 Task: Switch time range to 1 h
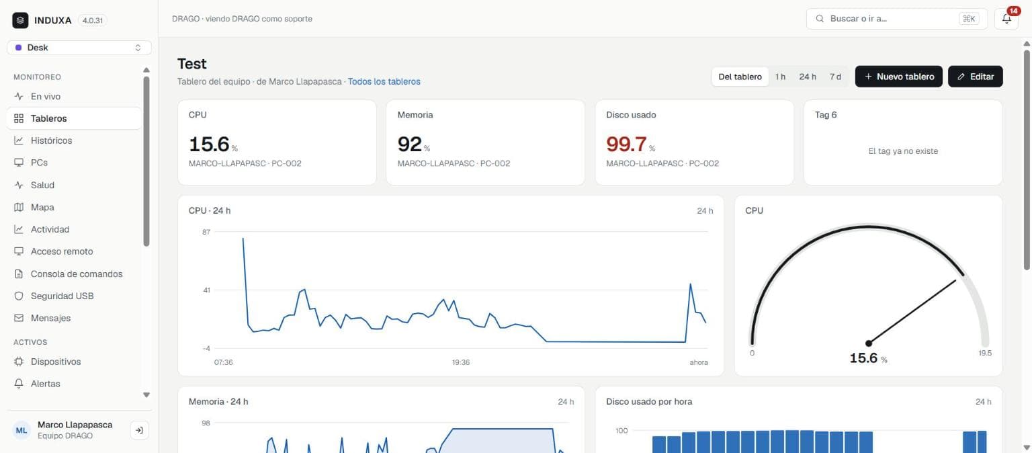pos(780,77)
